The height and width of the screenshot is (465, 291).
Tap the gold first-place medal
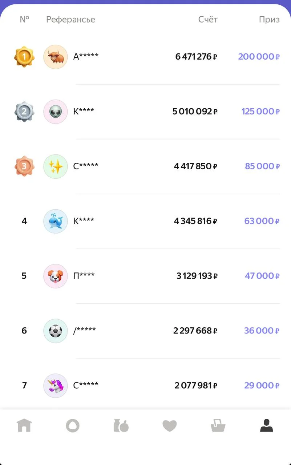pyautogui.click(x=24, y=57)
